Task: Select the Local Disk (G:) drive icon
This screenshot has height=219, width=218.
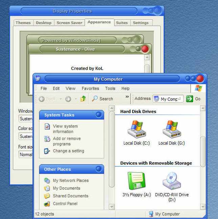Action: pyautogui.click(x=172, y=129)
